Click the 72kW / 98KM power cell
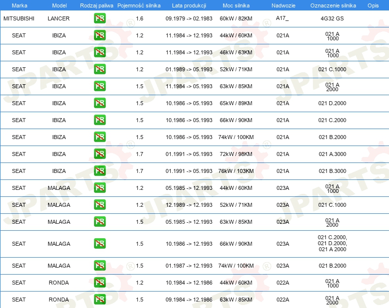 click(x=236, y=154)
